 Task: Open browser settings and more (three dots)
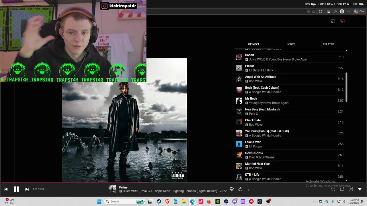349,11
